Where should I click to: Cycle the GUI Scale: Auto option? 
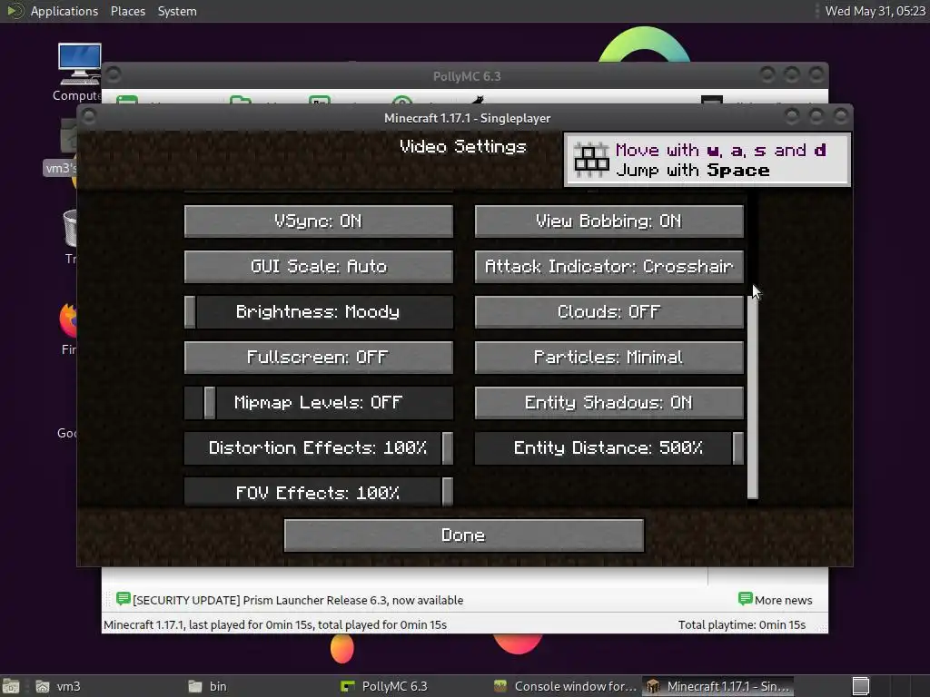[319, 266]
